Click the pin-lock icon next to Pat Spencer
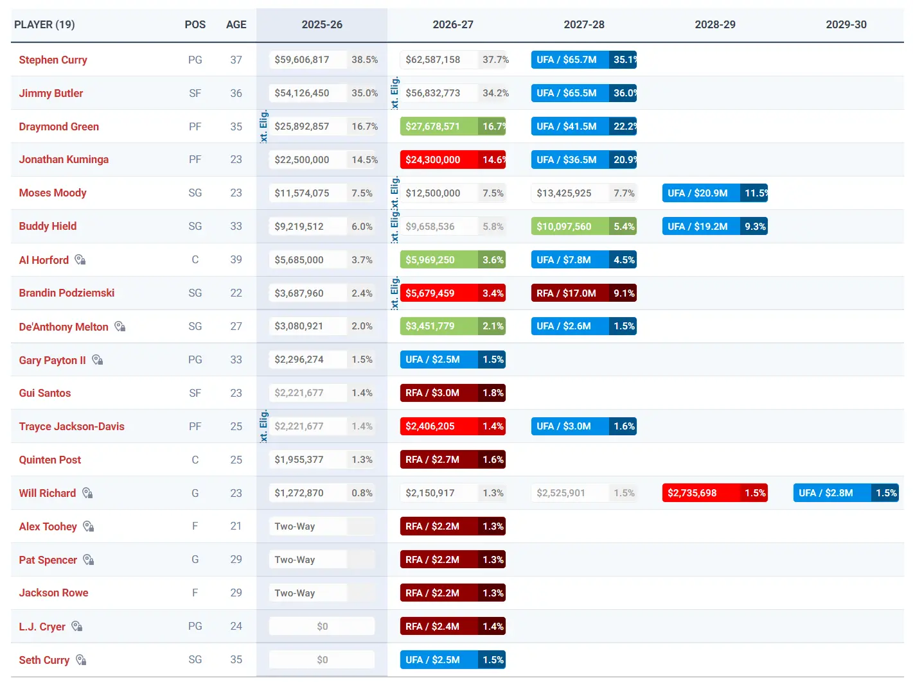The width and height of the screenshot is (913, 685). click(x=88, y=560)
